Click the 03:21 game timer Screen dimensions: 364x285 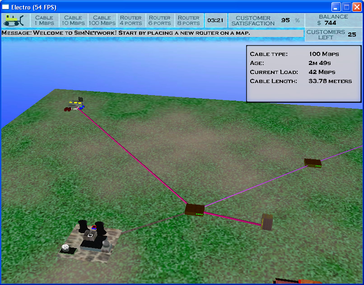215,20
